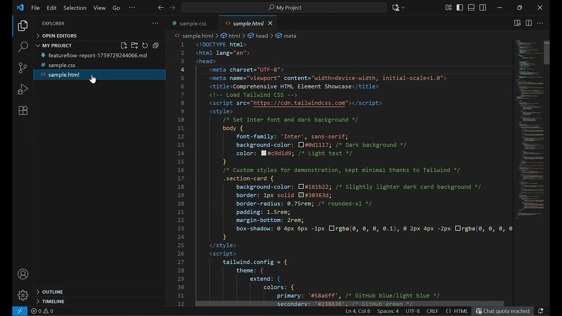Open the Accounts menu icon

23,274
